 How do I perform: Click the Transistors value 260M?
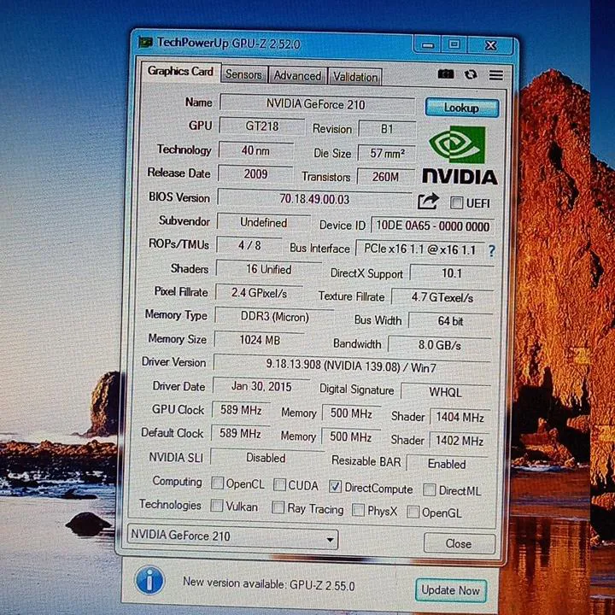(386, 177)
